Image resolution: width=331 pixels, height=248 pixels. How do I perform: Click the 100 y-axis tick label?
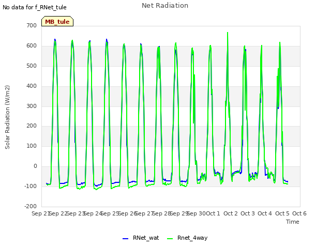[x=32, y=146]
